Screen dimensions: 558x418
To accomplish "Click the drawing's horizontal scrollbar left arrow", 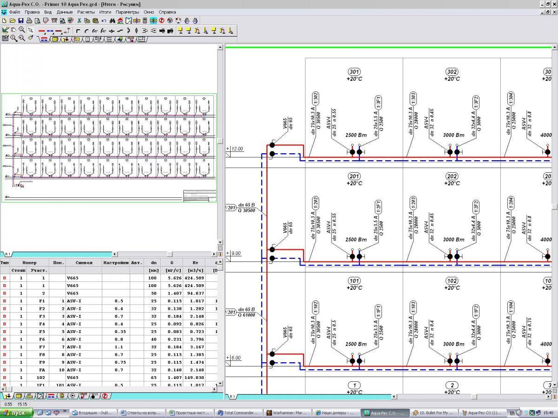I will click(394, 397).
